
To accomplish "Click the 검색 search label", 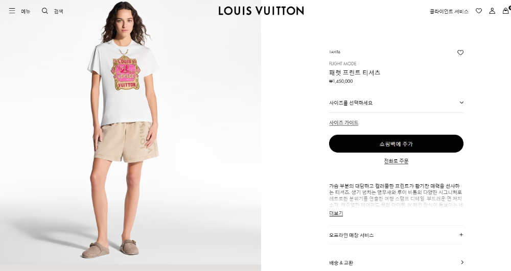I will [59, 11].
